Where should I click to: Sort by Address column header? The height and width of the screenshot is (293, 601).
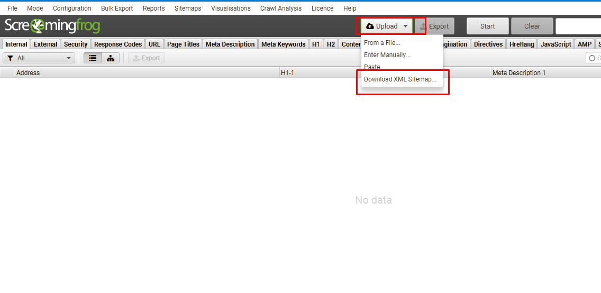147,72
